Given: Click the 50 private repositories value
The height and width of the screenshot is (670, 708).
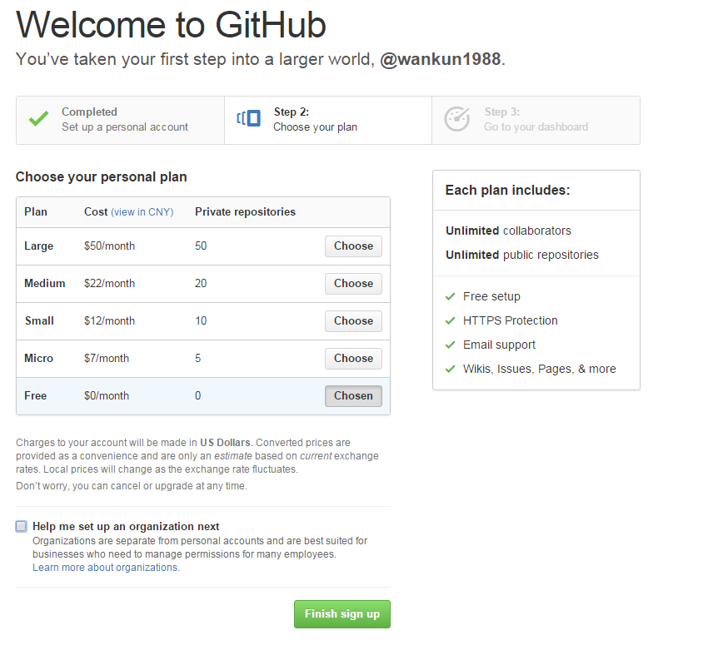Looking at the screenshot, I should pos(201,246).
